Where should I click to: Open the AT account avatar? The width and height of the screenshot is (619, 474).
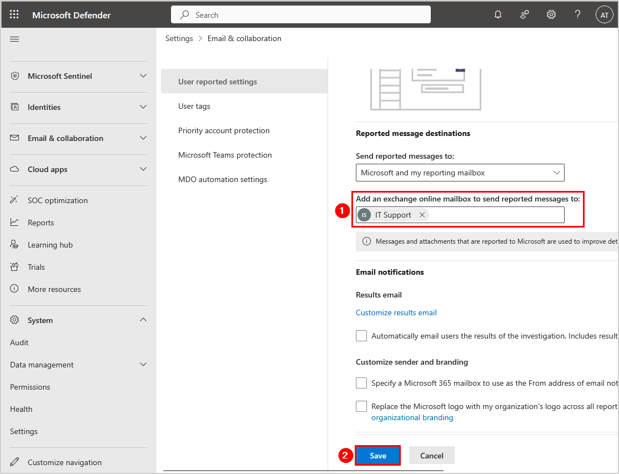[x=604, y=15]
